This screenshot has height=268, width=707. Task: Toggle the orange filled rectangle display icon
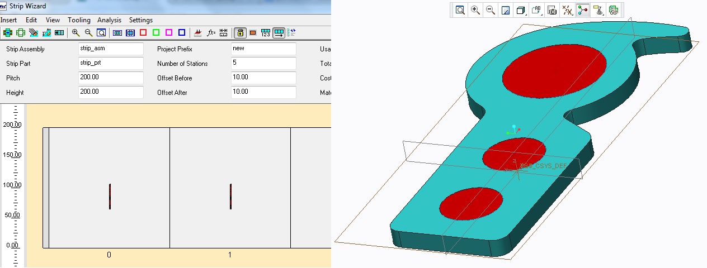pos(253,32)
